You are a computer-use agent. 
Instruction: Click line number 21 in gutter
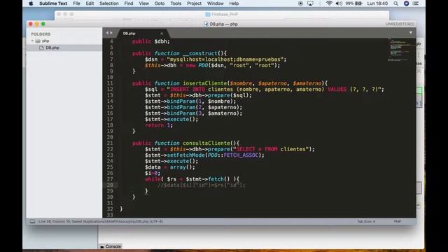tap(110, 143)
